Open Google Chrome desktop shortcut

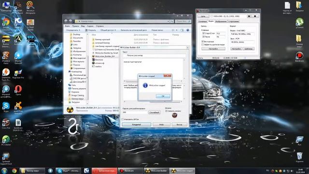(x=6, y=24)
